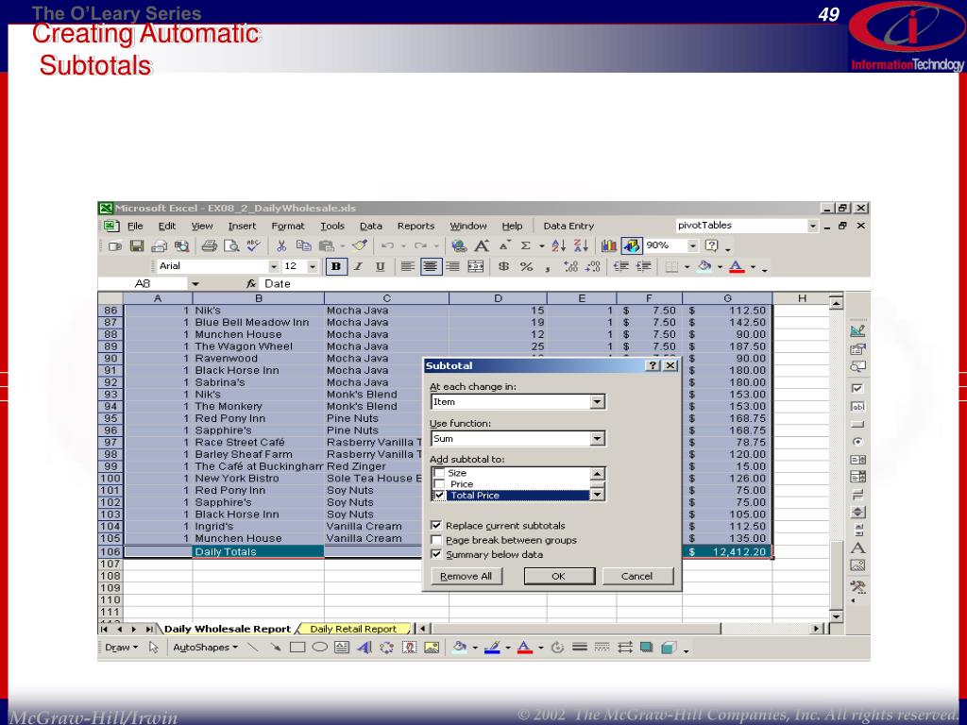Click the Fill Color bucket on formatting toolbar
This screenshot has height=725, width=967.
point(704,266)
